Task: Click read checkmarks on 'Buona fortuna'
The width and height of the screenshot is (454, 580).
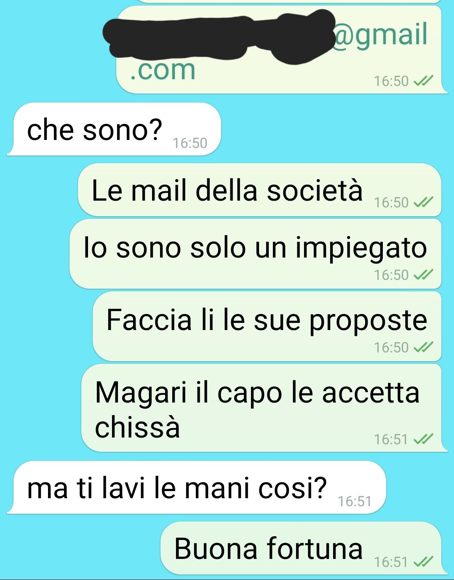Action: click(423, 562)
